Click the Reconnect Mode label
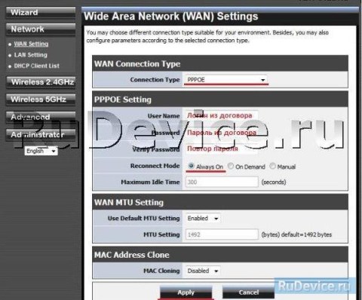Image resolution: width=362 pixels, height=300 pixels. 155,166
